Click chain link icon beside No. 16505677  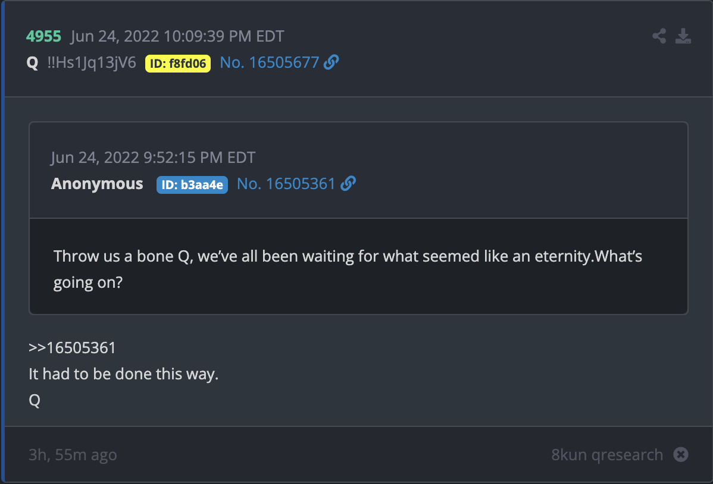point(331,62)
